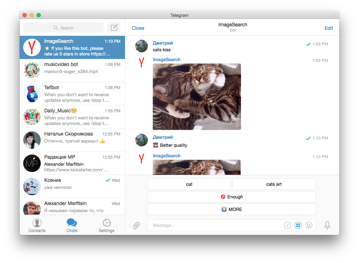Click ImageSearch Y logo beside first cat image
Viewport: 359px width, 263px height.
coord(142,63)
